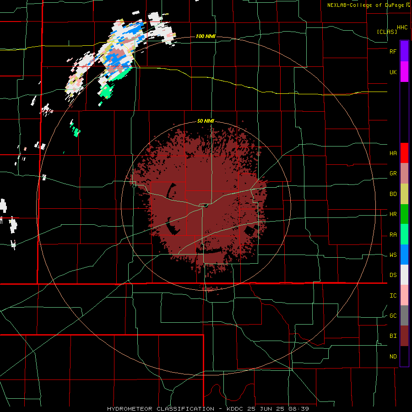Click the blue WS legend swatch
The image size is (412, 412).
404,255
